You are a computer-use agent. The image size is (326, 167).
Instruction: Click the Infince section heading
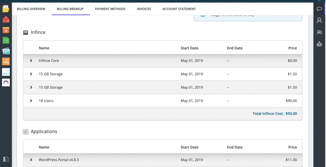click(38, 32)
